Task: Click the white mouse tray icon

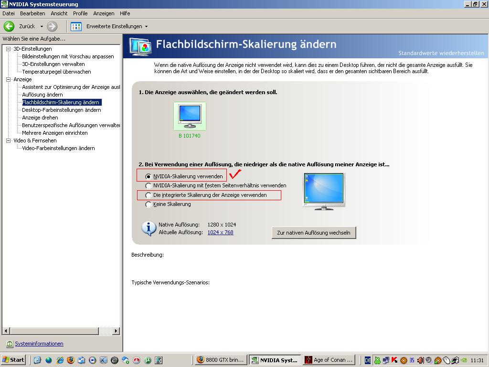Action: [x=446, y=360]
